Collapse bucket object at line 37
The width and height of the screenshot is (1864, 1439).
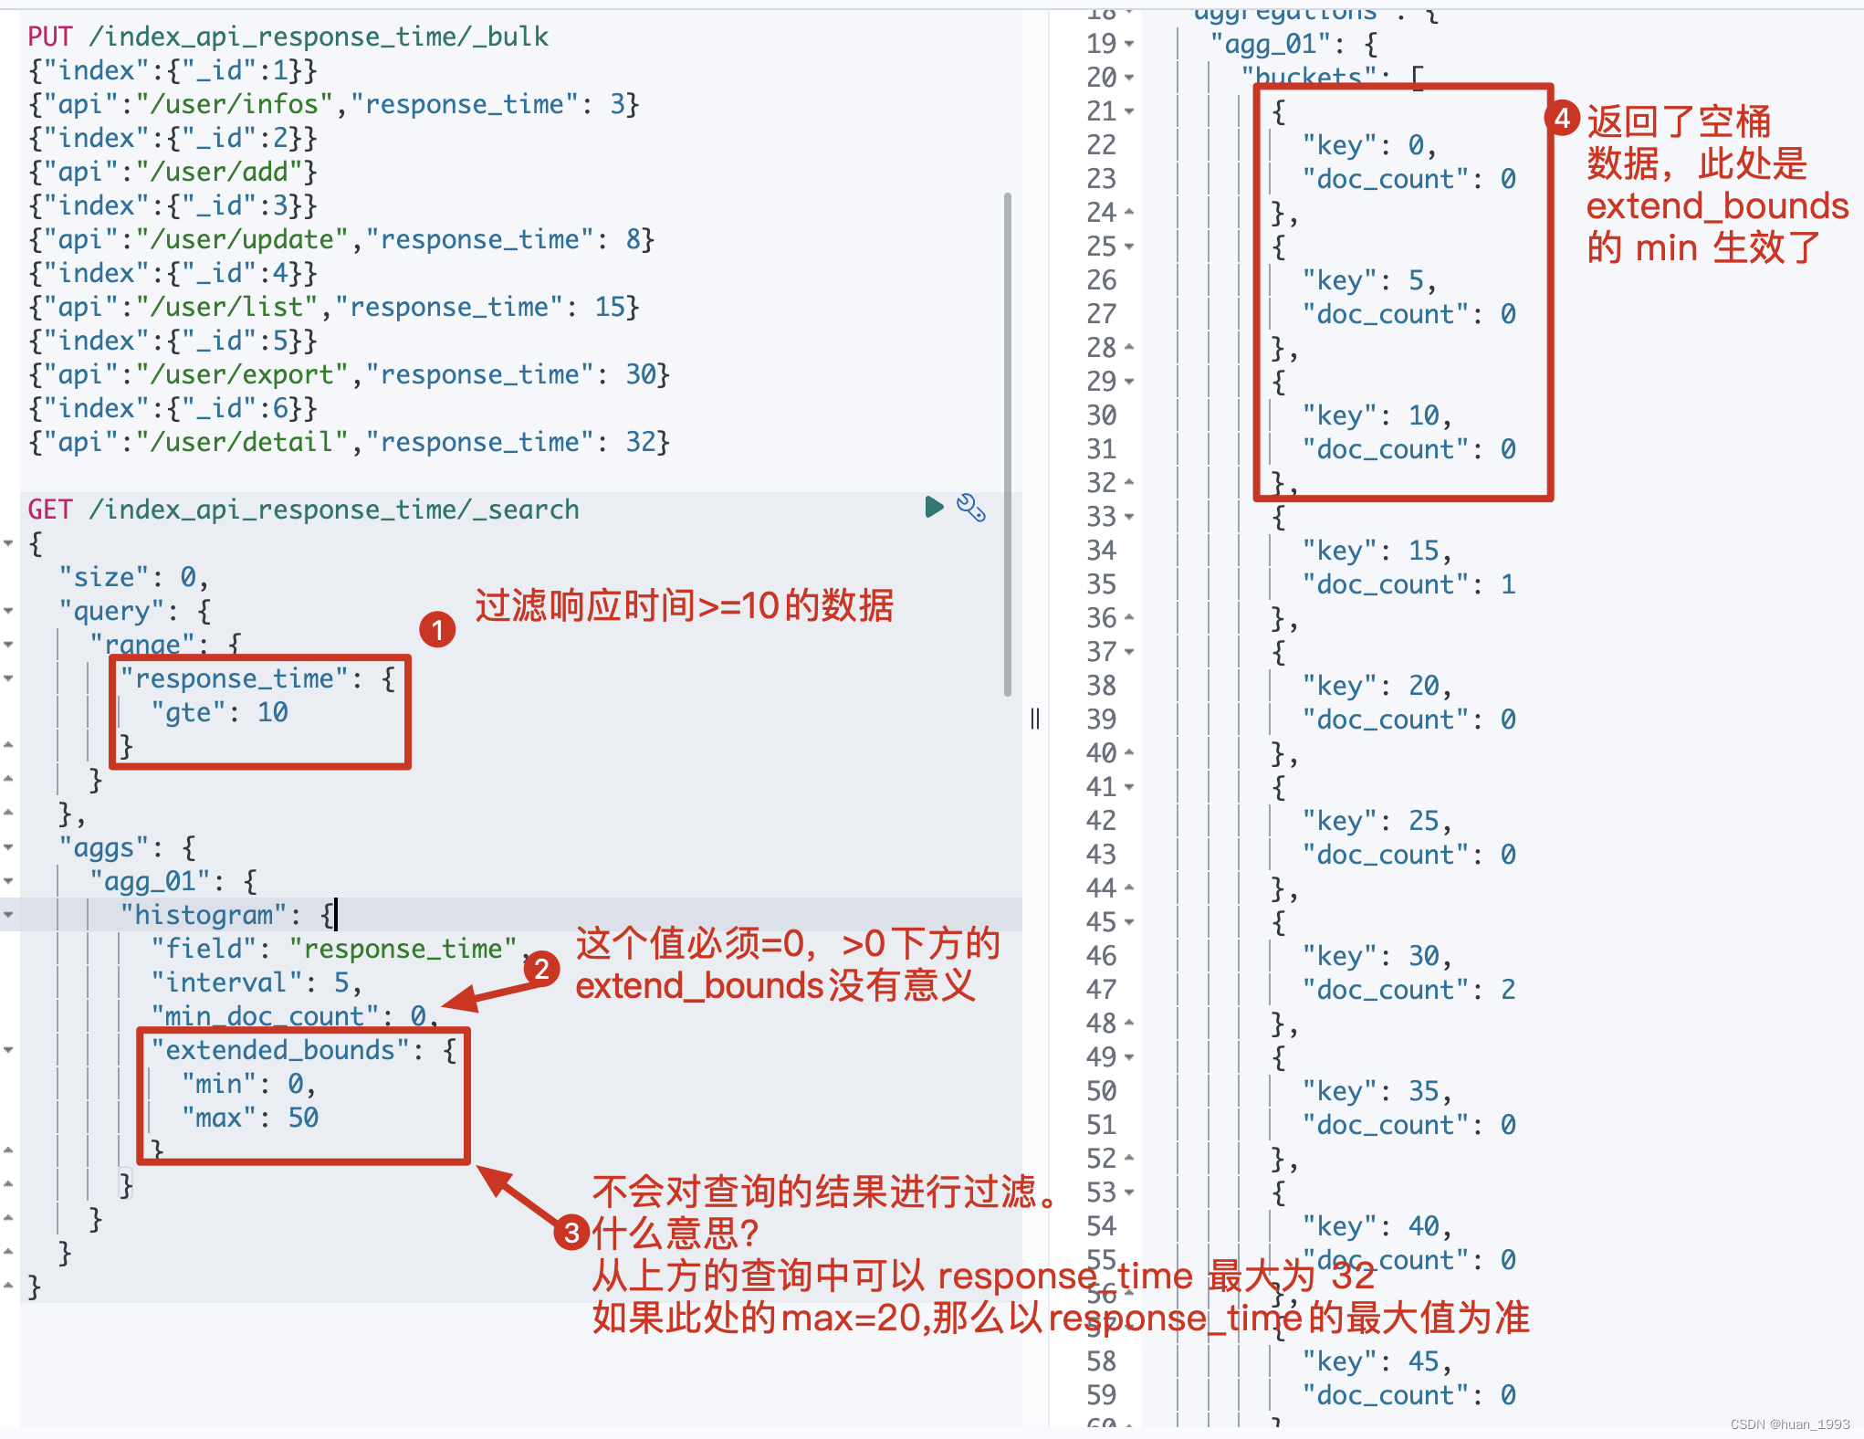coord(1130,652)
